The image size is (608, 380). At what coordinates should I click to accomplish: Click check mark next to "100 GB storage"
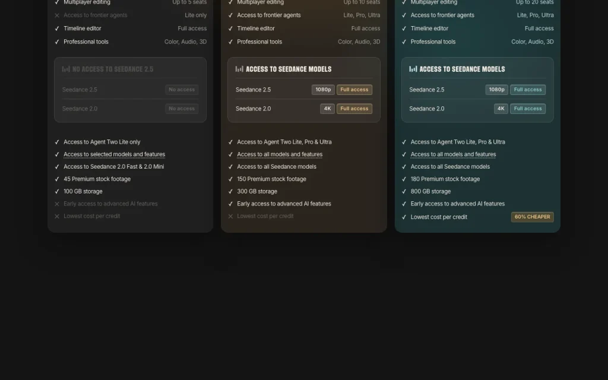coord(57,192)
